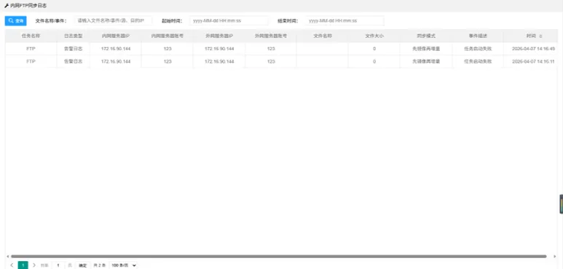
Task: Click the 任务名称 column header
Action: coord(31,36)
